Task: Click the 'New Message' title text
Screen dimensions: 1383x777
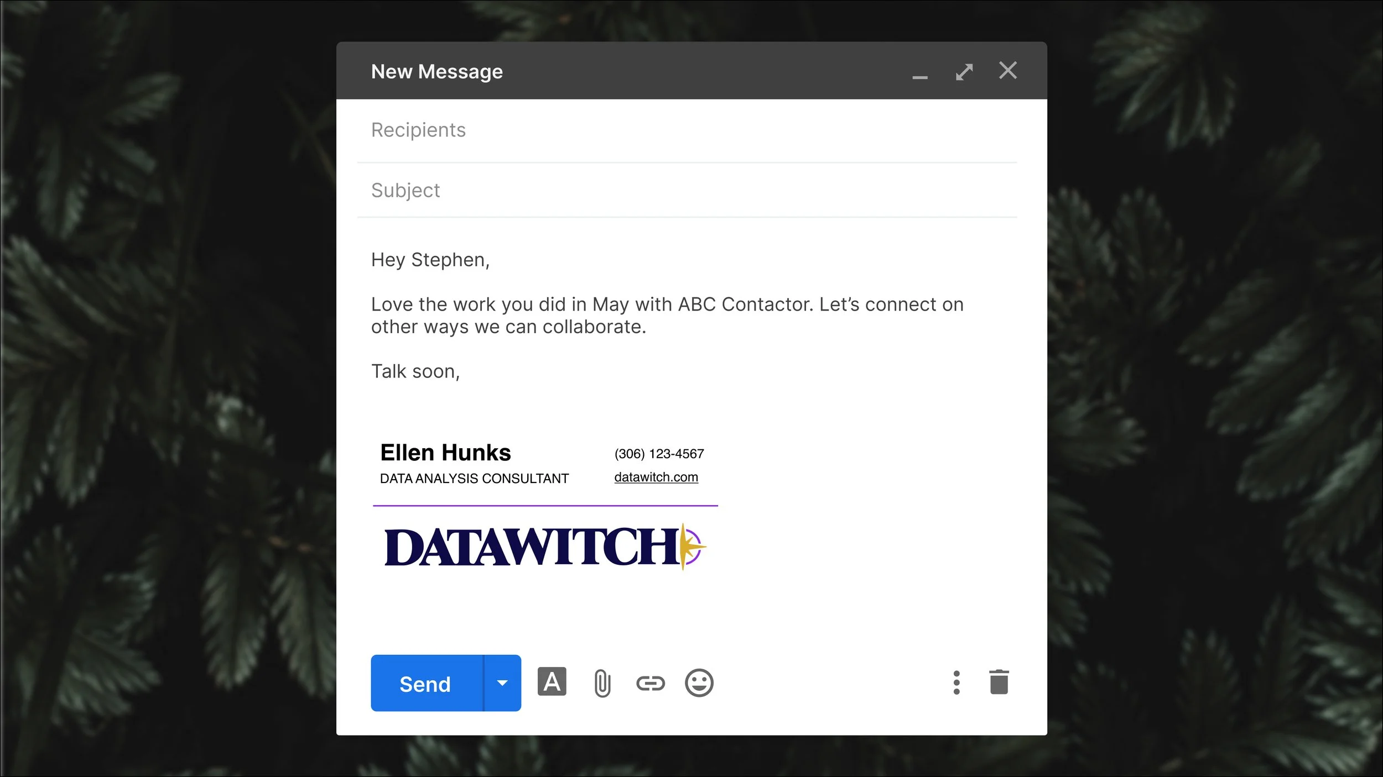Action: coord(437,72)
